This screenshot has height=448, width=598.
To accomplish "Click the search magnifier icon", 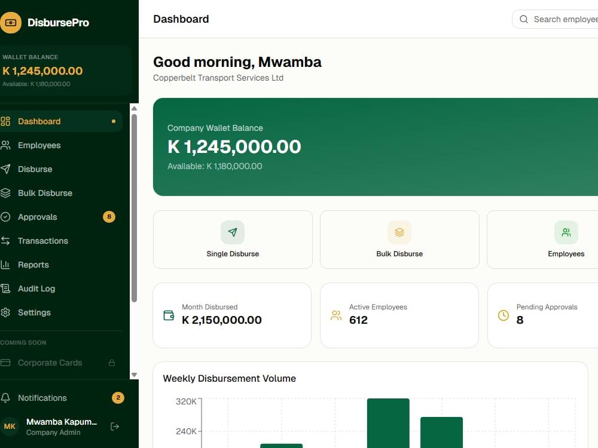I will (x=524, y=19).
